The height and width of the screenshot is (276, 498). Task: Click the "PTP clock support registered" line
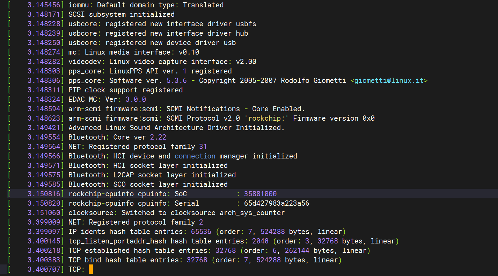point(125,90)
